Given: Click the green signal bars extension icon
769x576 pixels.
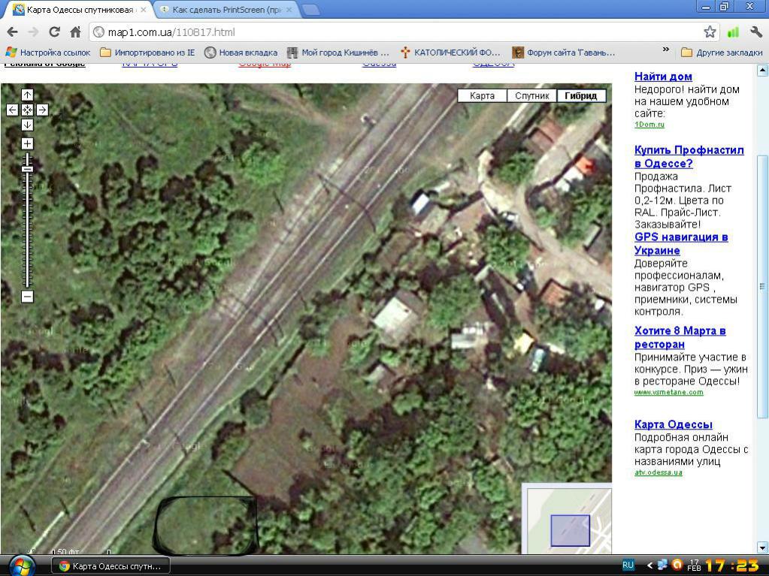Looking at the screenshot, I should 733,32.
